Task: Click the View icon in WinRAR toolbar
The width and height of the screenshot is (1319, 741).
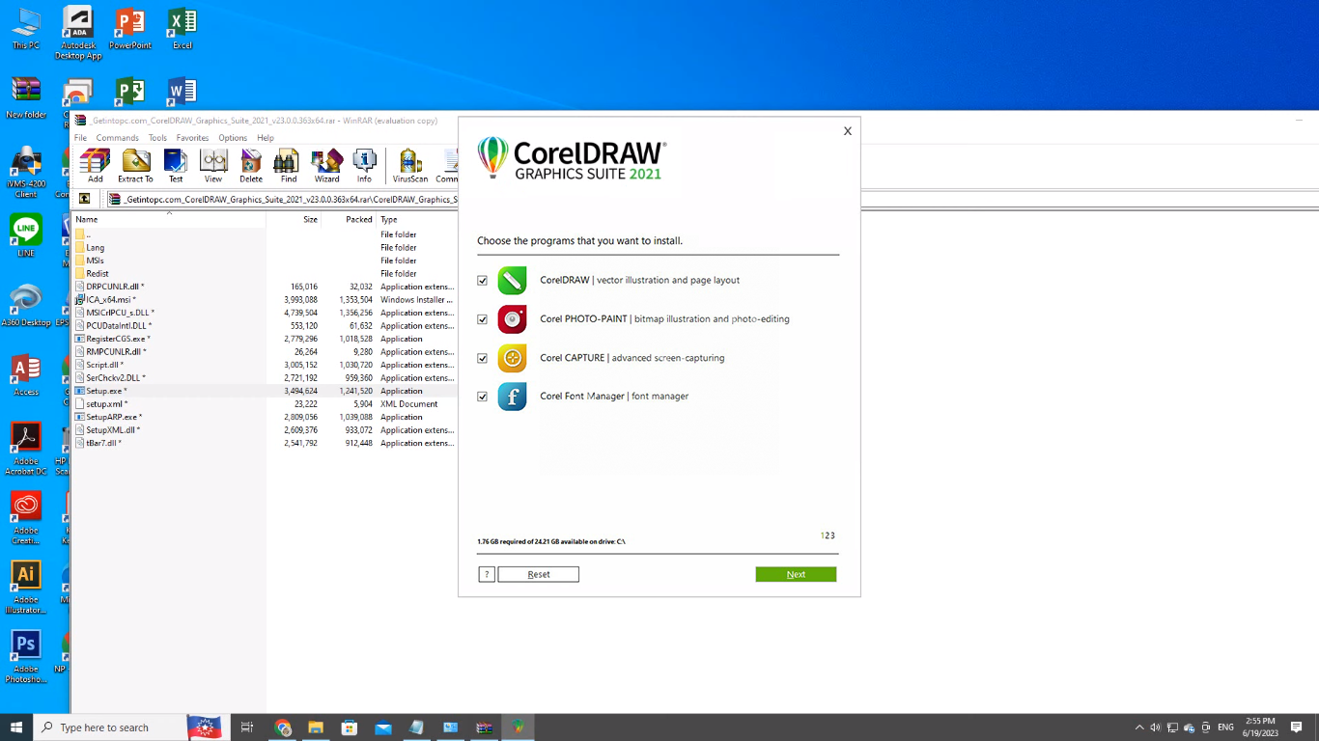Action: [213, 165]
